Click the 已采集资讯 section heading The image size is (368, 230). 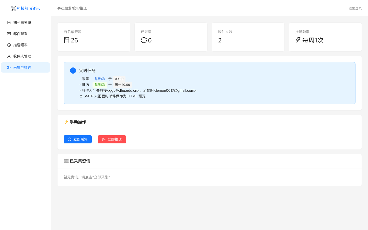click(x=80, y=161)
